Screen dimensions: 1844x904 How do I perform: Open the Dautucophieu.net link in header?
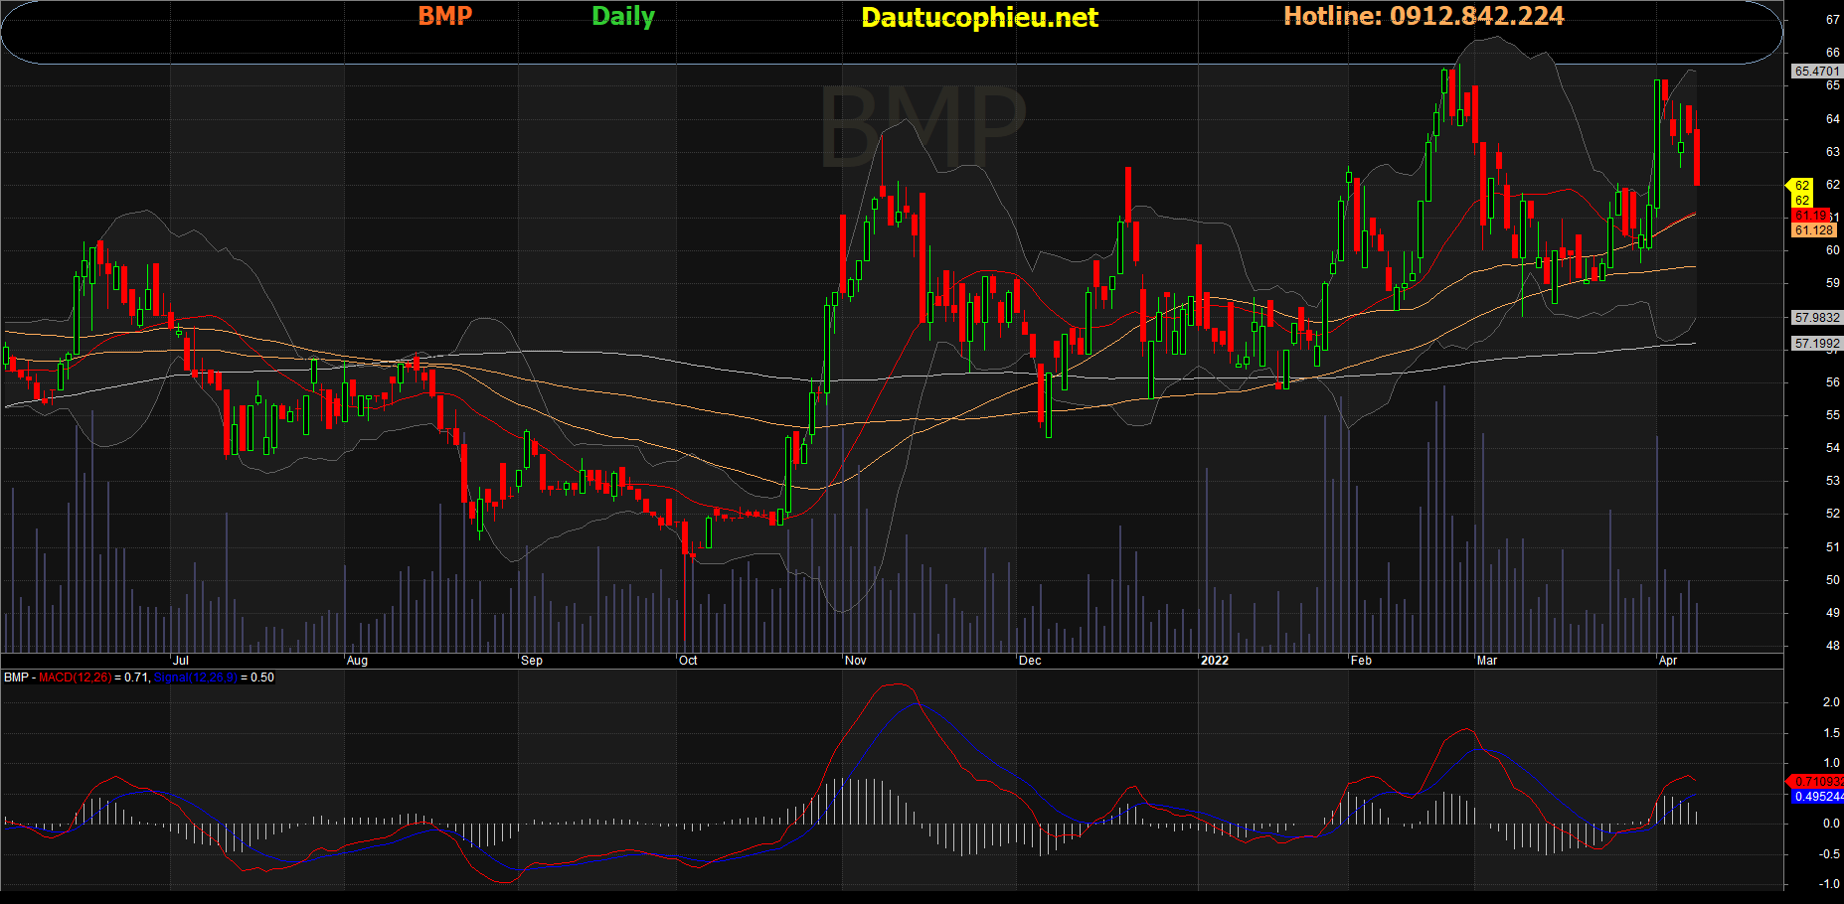(979, 18)
